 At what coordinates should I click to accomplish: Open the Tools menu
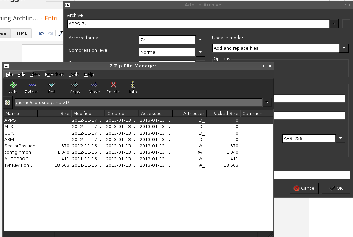pyautogui.click(x=74, y=74)
